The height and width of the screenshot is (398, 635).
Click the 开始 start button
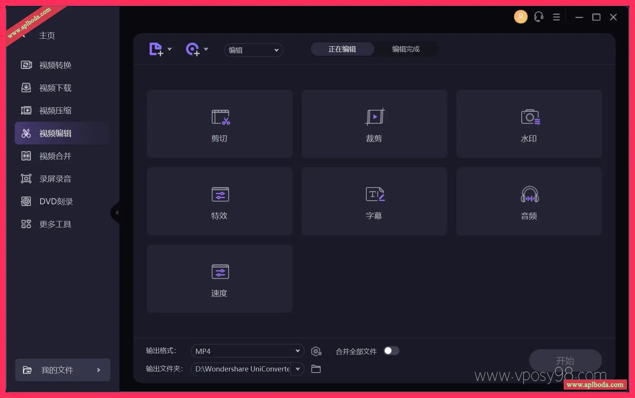565,360
